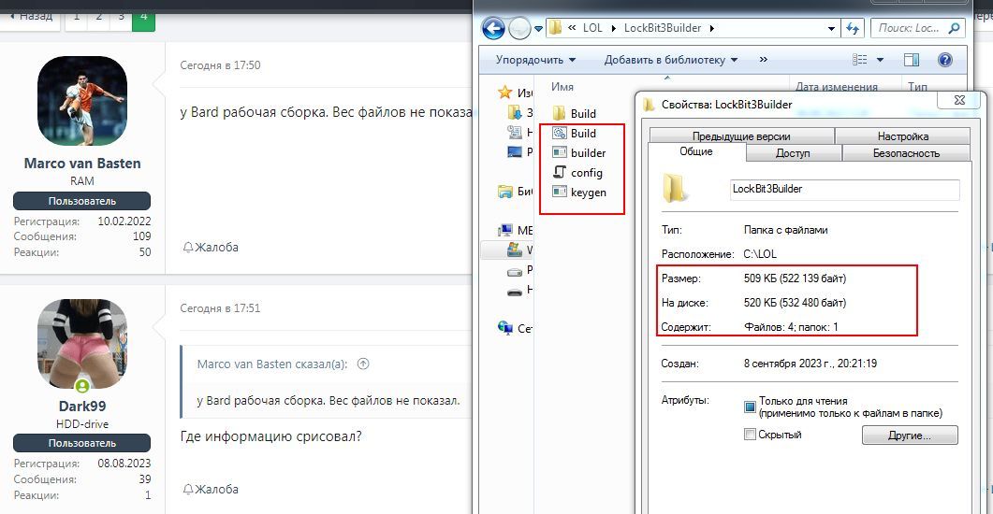Open the Упорядочить menu
The height and width of the screenshot is (514, 993).
535,60
